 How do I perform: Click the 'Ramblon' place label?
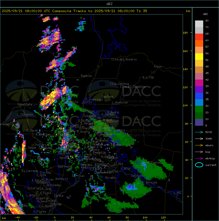click(x=86, y=76)
